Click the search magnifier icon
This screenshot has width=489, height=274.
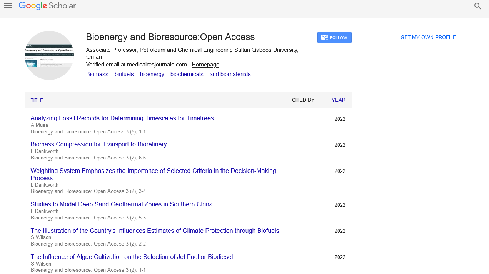coord(477,6)
